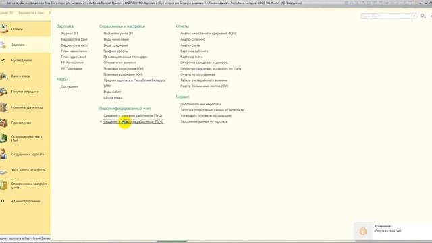Open Анализ субконто report
Screen dimensions: 432x243
point(192,39)
